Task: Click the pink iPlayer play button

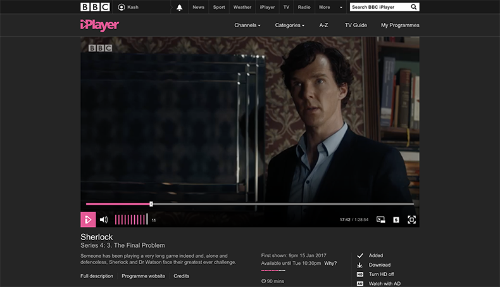Action: pos(88,220)
